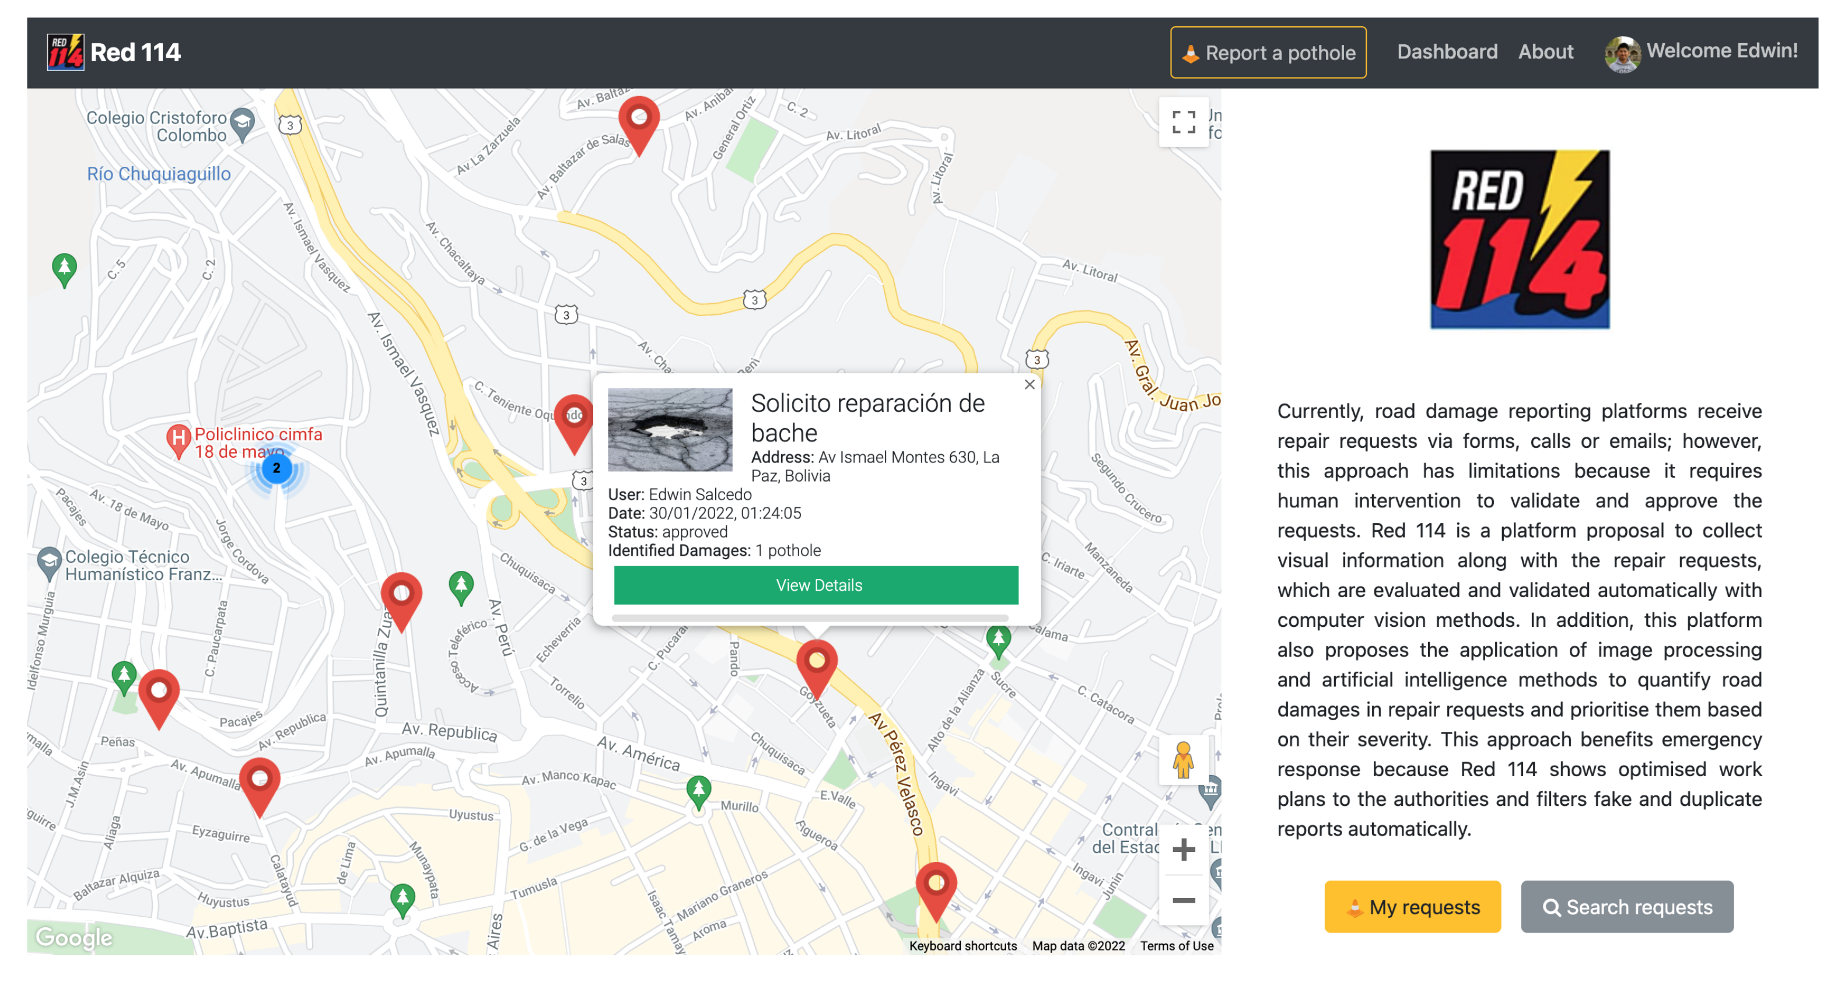Click the map zoom in plus button
The width and height of the screenshot is (1841, 989).
1183,849
